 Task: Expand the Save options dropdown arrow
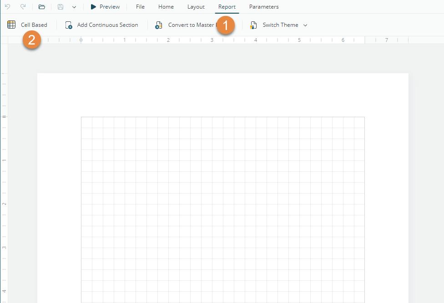point(74,7)
